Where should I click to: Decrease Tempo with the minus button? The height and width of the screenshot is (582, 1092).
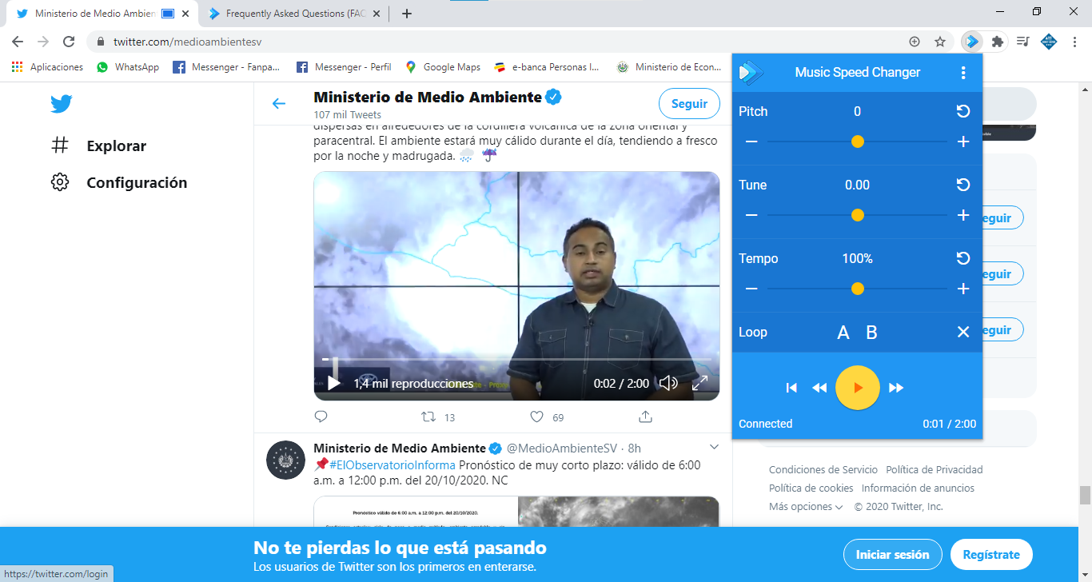tap(751, 289)
